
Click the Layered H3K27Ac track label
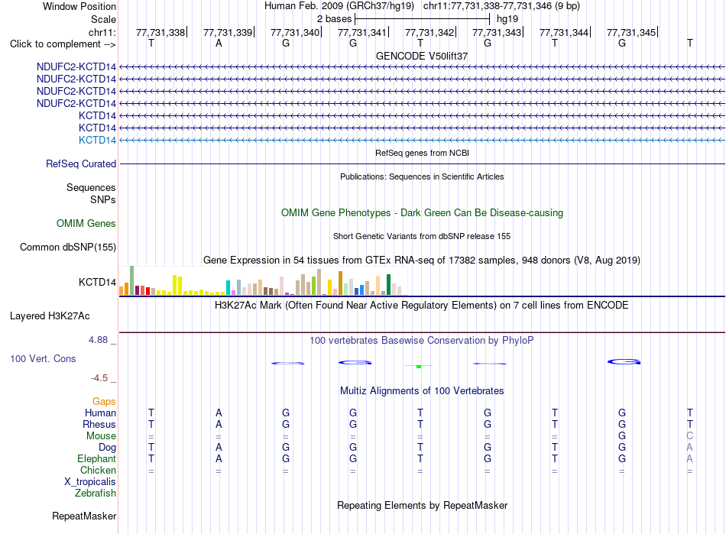click(50, 316)
